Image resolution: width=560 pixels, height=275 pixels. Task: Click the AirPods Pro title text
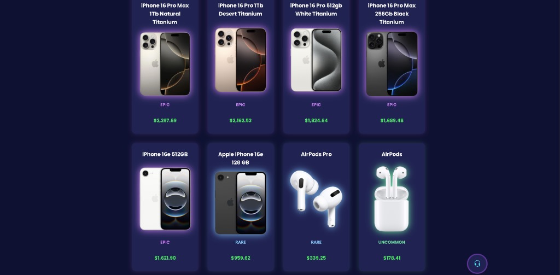pos(316,154)
